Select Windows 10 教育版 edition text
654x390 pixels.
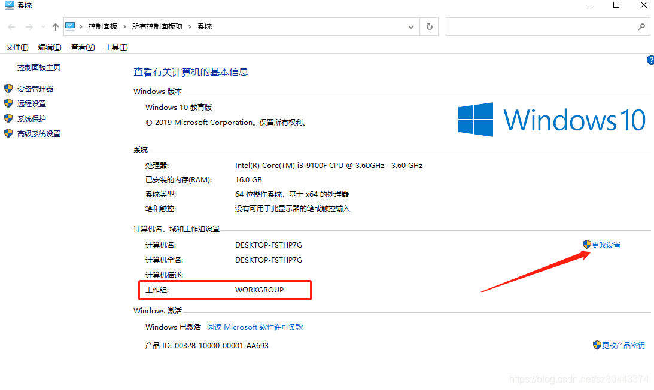click(x=178, y=107)
